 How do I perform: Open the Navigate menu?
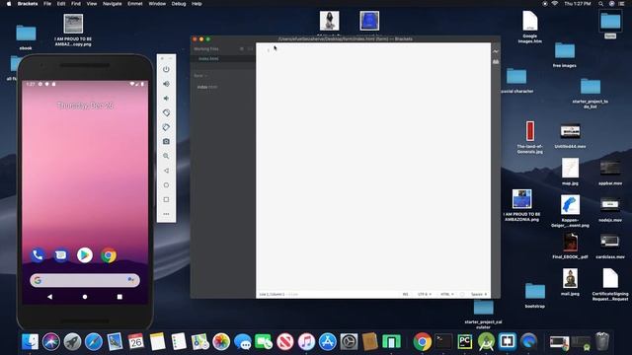[112, 4]
